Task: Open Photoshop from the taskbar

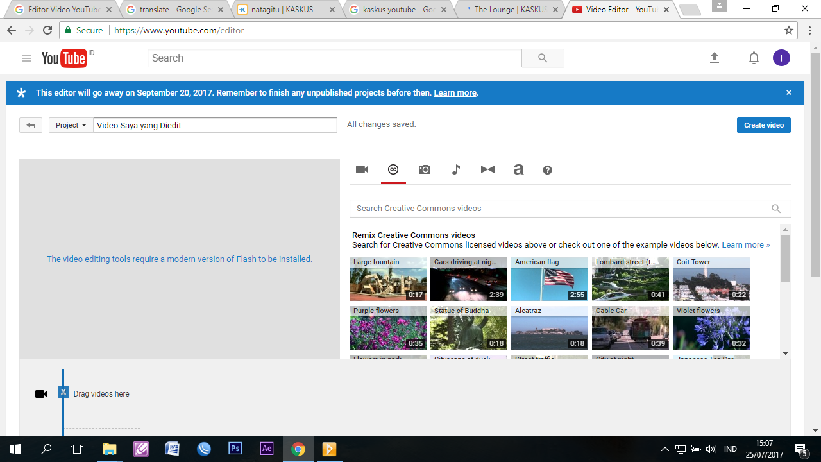Action: [x=235, y=449]
